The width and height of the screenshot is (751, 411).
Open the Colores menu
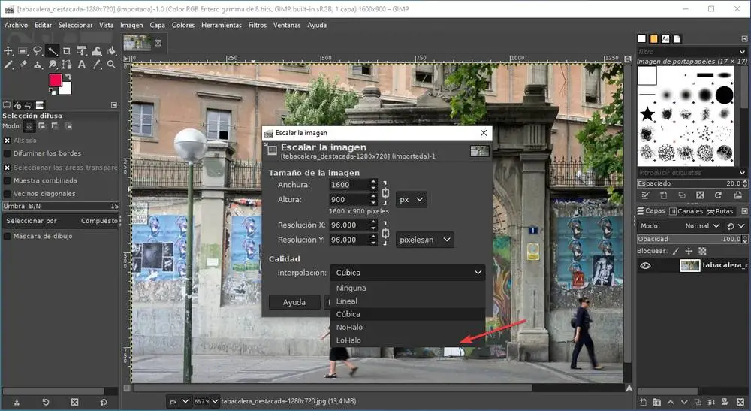point(183,25)
